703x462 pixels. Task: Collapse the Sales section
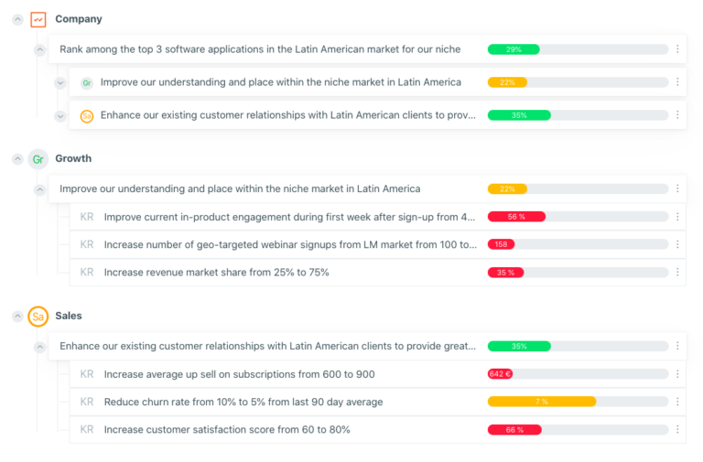(x=17, y=317)
